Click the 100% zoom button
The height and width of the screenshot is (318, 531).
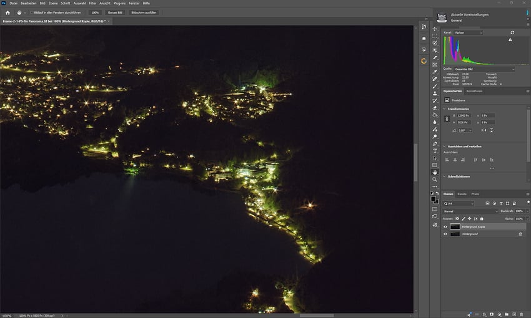click(x=95, y=12)
